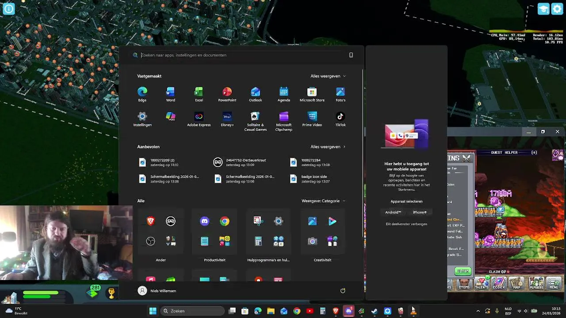Click Dit deelvenster verbergen link
566x318 pixels.
point(406,224)
